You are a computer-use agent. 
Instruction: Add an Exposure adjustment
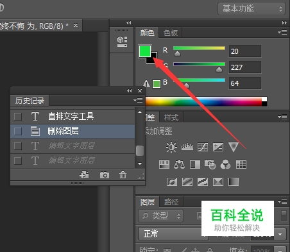pos(218,147)
